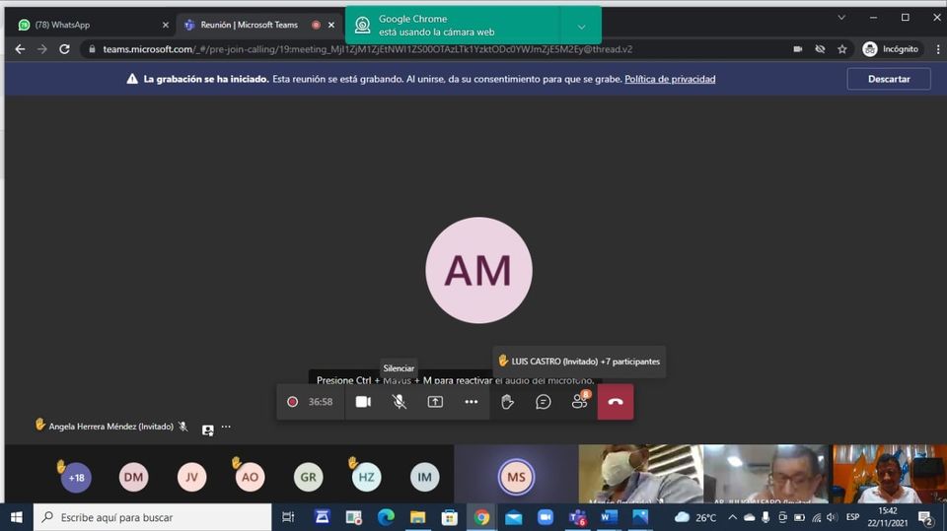This screenshot has width=947, height=531.
Task: Expand the Chrome camera notification chevron
Action: point(581,27)
